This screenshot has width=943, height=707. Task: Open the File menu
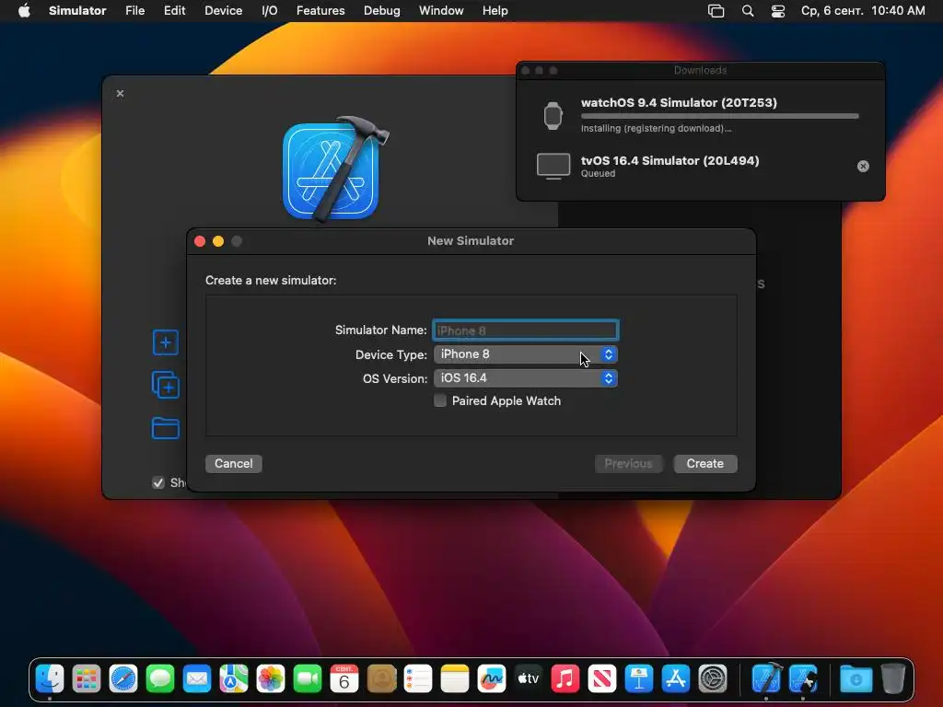(x=134, y=11)
